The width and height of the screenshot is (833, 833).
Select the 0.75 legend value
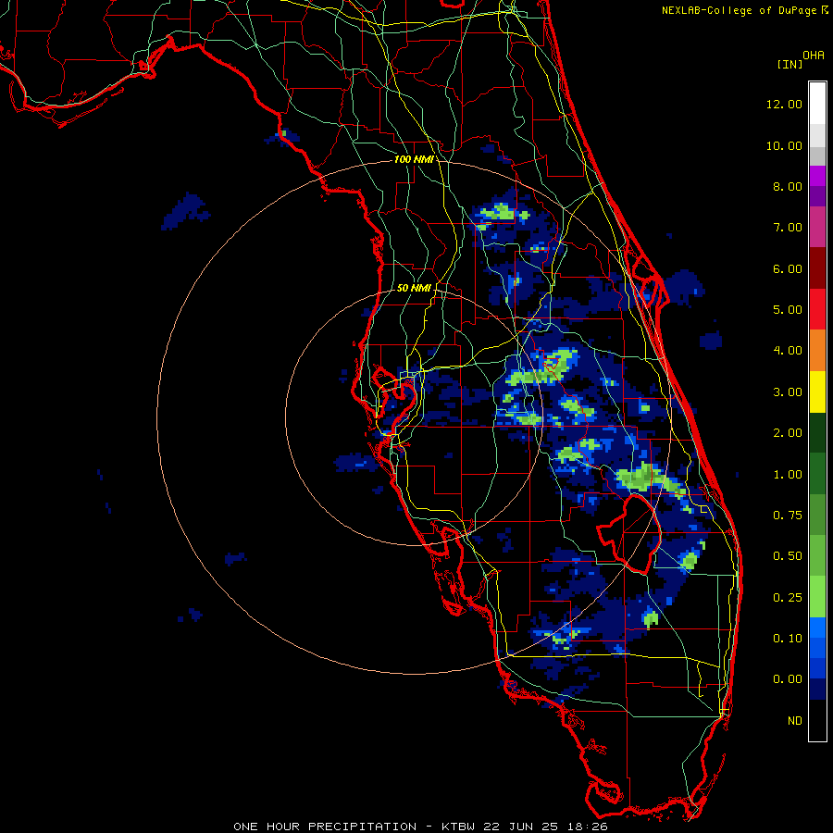click(x=788, y=516)
